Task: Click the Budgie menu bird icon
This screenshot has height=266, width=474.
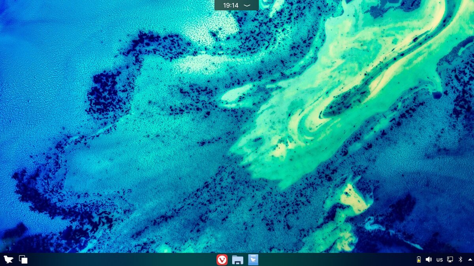Action: click(x=8, y=259)
